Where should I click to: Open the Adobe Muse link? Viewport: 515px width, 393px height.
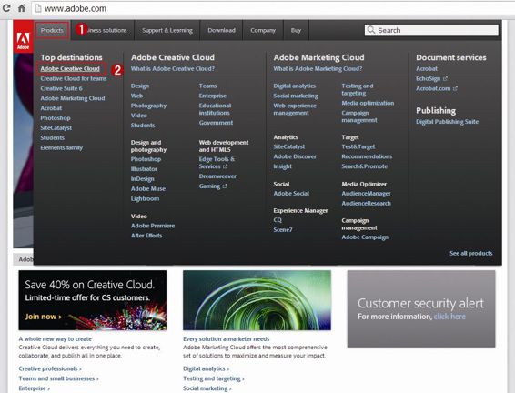point(148,189)
